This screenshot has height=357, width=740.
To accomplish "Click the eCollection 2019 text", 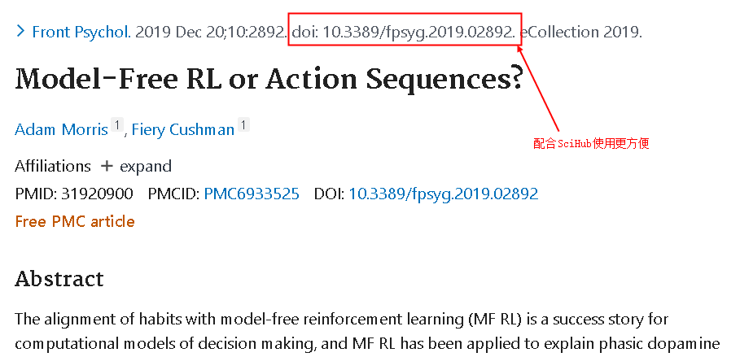I will point(580,33).
